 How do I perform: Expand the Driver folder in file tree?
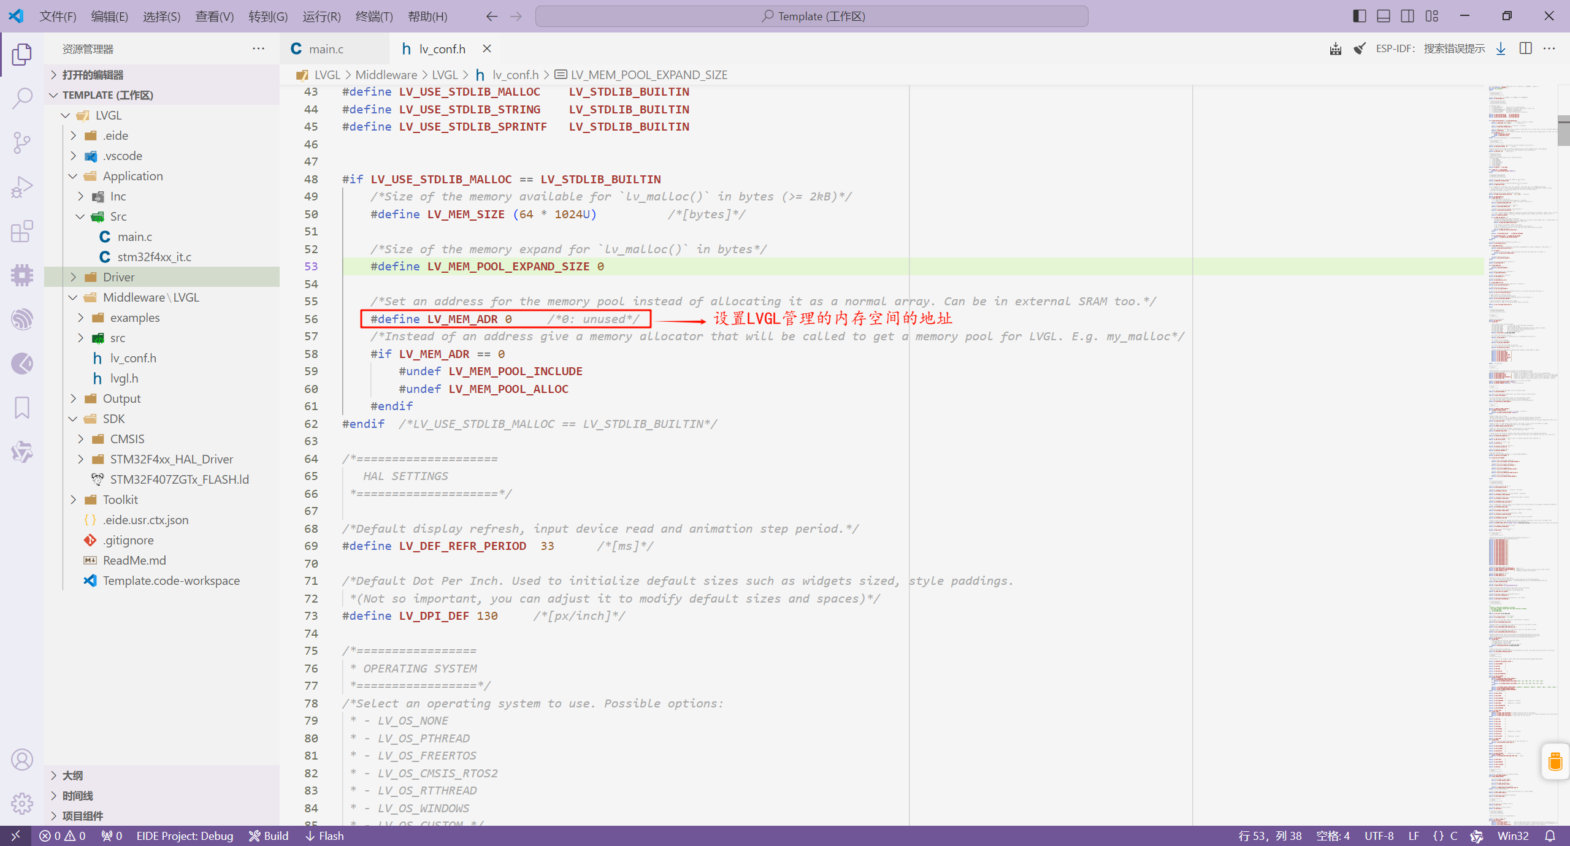click(x=70, y=277)
